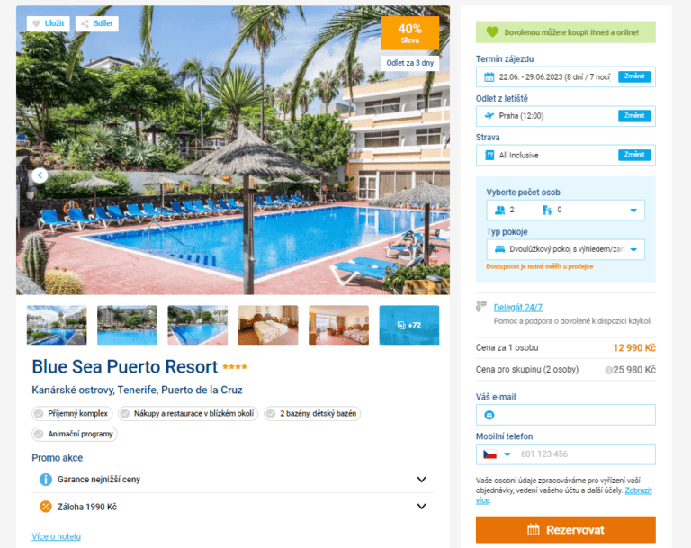Image resolution: width=691 pixels, height=548 pixels.
Task: Share the hotel via Sdílet button
Action: [97, 23]
